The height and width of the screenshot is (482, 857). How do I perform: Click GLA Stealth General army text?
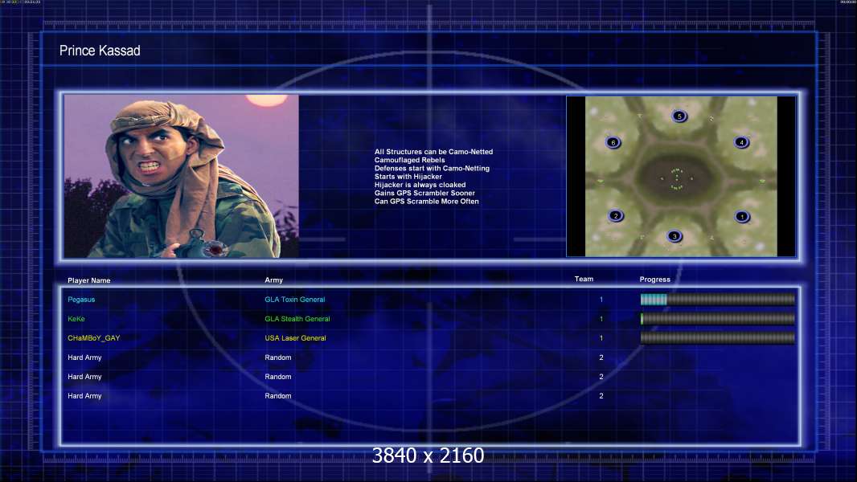[297, 319]
